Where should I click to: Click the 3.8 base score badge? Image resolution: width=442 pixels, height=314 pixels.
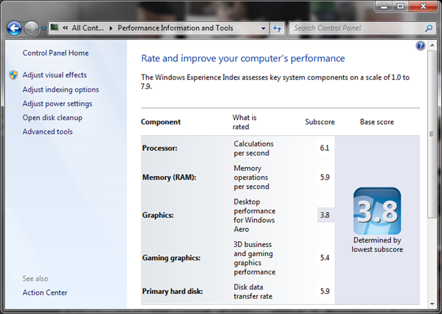(x=376, y=211)
